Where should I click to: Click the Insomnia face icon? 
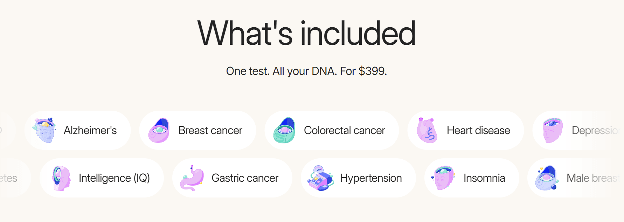pos(443,178)
